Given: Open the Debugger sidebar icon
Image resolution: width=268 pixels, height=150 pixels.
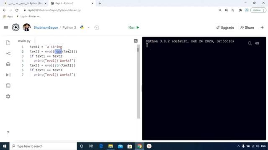Looking at the screenshot, I should pyautogui.click(x=8, y=75).
